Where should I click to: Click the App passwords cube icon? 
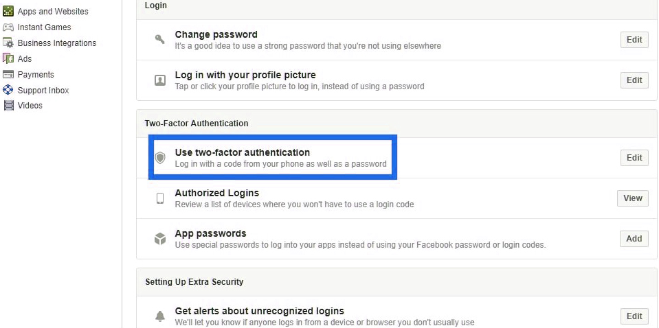160,239
